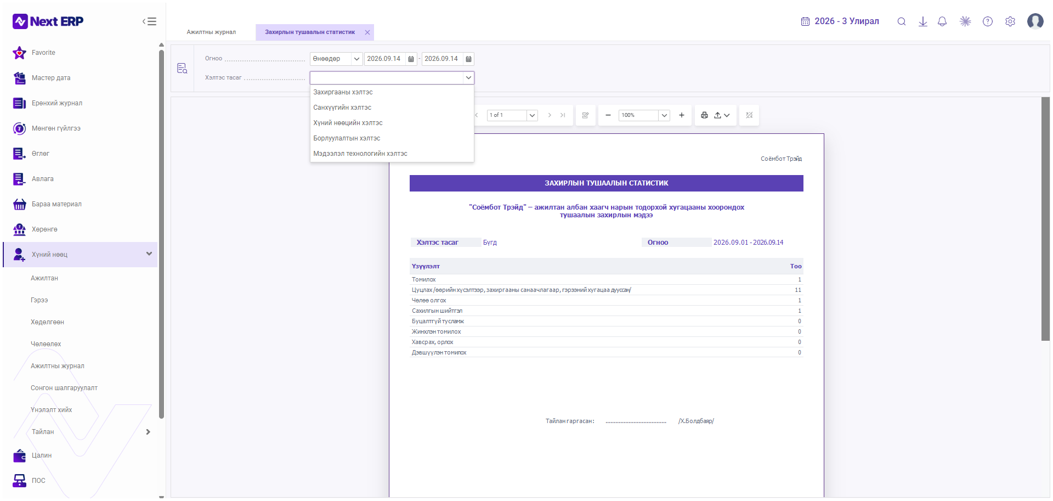Open the 100% zoom level dropdown
The width and height of the screenshot is (1053, 501).
[664, 115]
